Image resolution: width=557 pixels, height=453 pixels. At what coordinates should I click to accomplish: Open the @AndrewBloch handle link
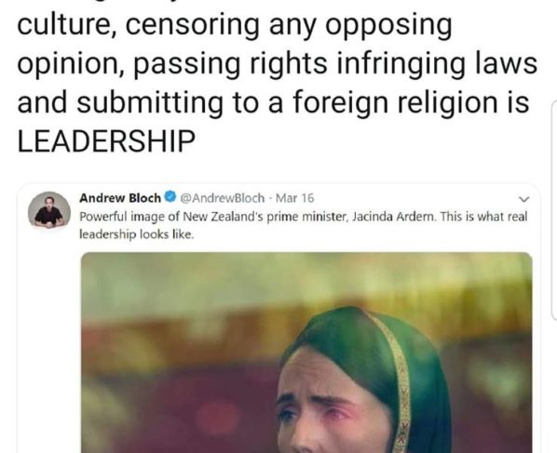pyautogui.click(x=223, y=198)
